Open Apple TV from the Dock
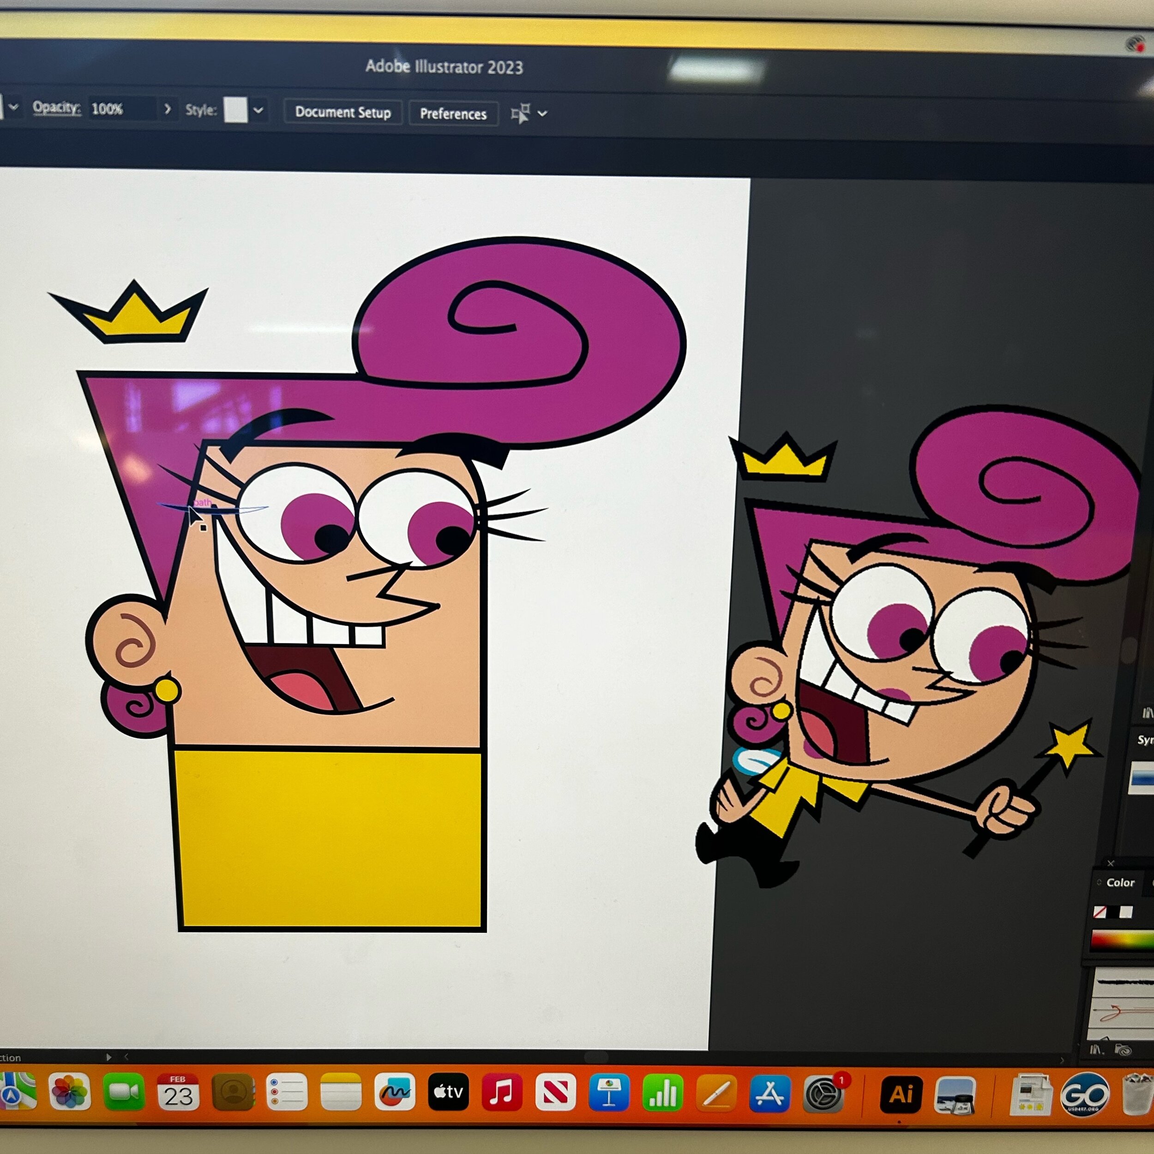 pos(449,1092)
